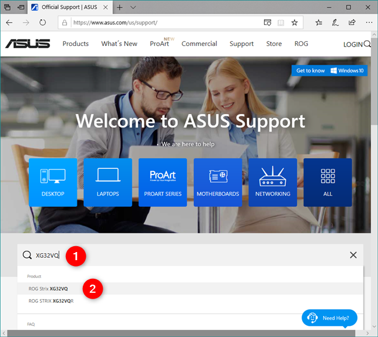Select the LAPTOPS category tile
Viewport: 378px width, 337px height.
pyautogui.click(x=108, y=182)
